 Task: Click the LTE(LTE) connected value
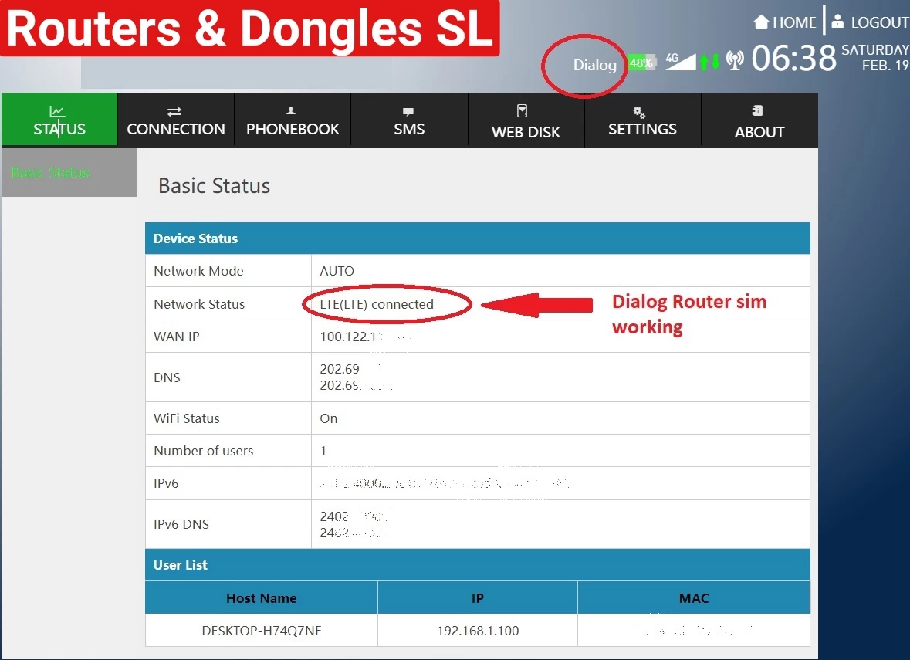(377, 304)
